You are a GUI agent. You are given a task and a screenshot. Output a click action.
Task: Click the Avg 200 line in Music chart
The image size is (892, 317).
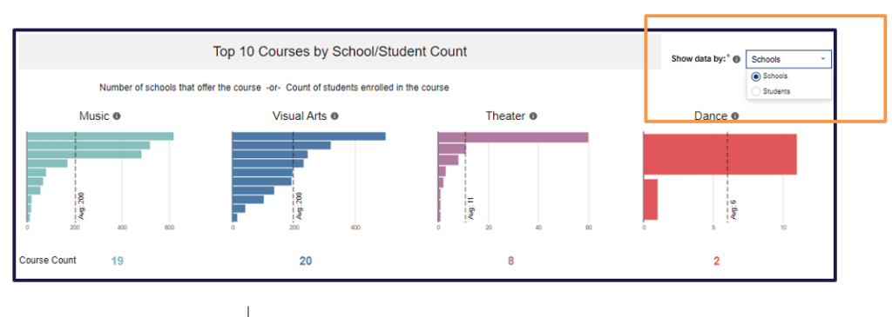[x=75, y=177]
